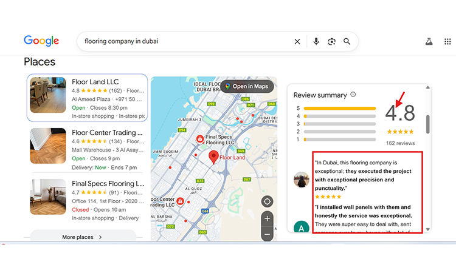Click the 5-star rating bar
The image size is (456, 273).
[340, 108]
